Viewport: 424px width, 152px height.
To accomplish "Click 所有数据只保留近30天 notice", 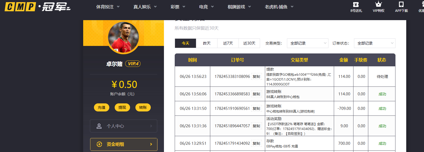I will 197,28.
